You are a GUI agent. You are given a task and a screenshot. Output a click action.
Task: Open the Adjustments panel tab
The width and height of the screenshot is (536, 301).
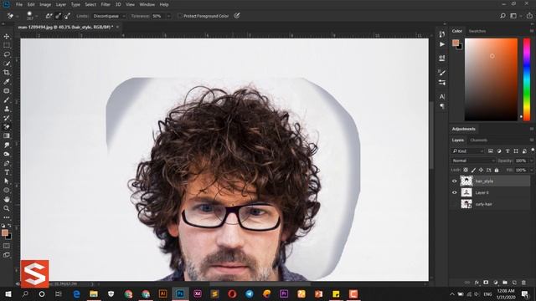tap(463, 129)
